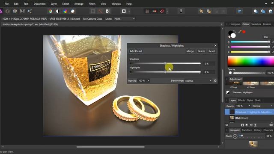This screenshot has width=274, height=154.
Task: Switch to the Histogram tab
Action: pyautogui.click(x=235, y=24)
